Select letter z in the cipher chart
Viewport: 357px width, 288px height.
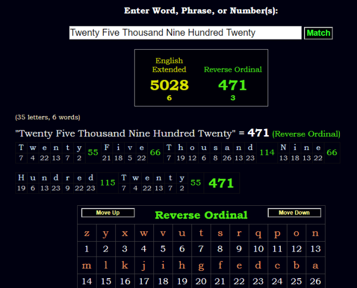tap(87, 233)
